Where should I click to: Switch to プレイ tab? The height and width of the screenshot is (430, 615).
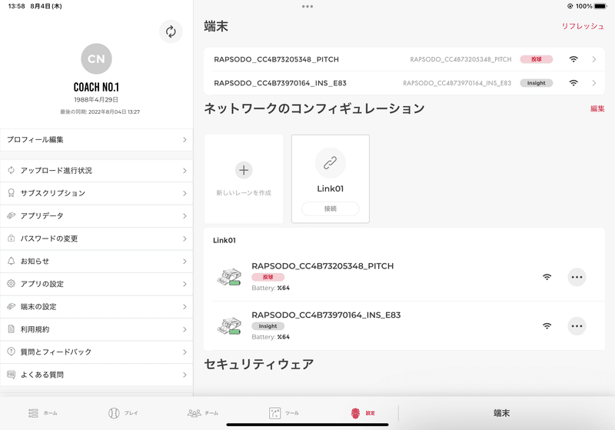tap(123, 413)
